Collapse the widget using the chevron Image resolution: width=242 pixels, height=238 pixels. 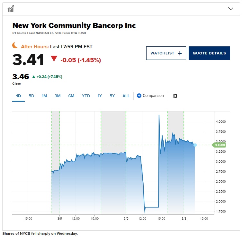[x=230, y=9]
